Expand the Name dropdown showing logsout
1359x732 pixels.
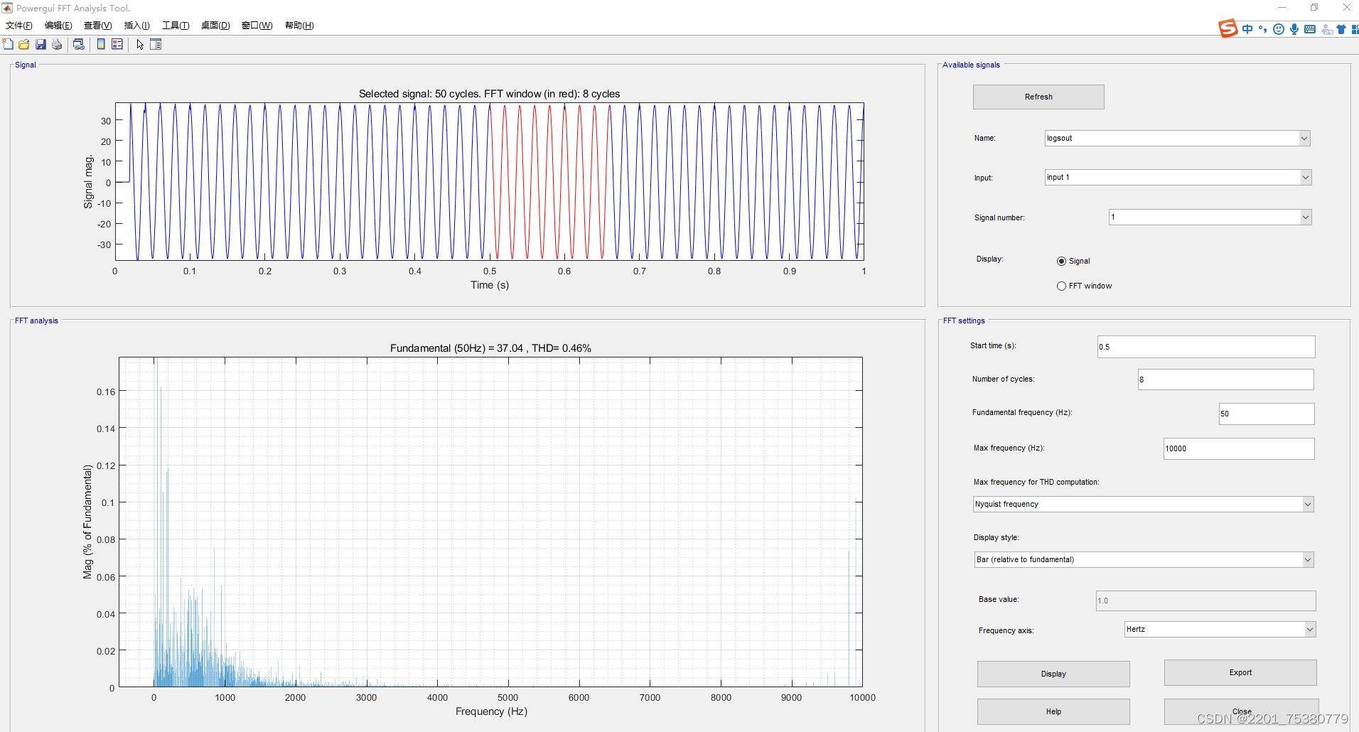point(1304,138)
